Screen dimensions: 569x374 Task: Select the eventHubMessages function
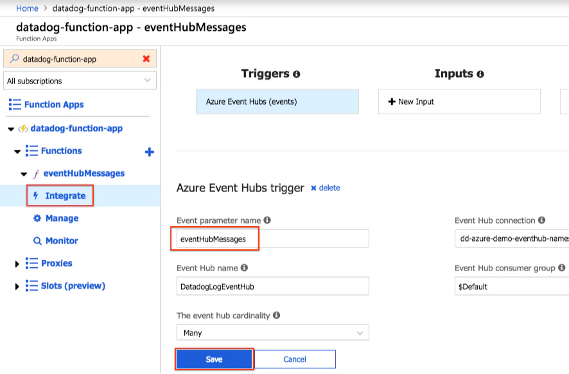(x=84, y=174)
